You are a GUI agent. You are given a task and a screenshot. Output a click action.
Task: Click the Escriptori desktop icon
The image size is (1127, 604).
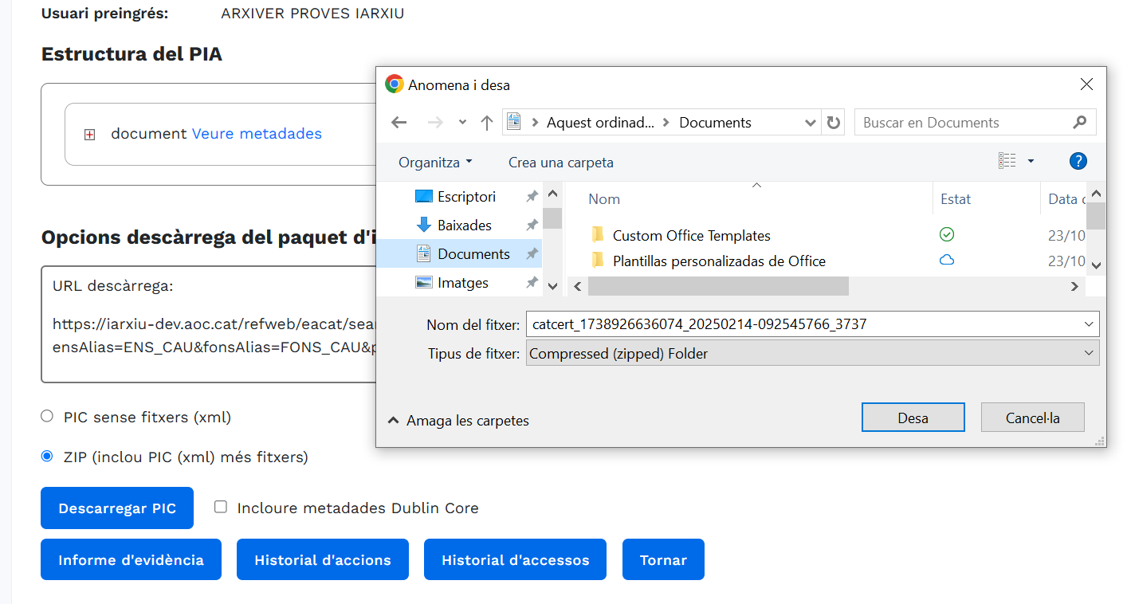pos(424,197)
